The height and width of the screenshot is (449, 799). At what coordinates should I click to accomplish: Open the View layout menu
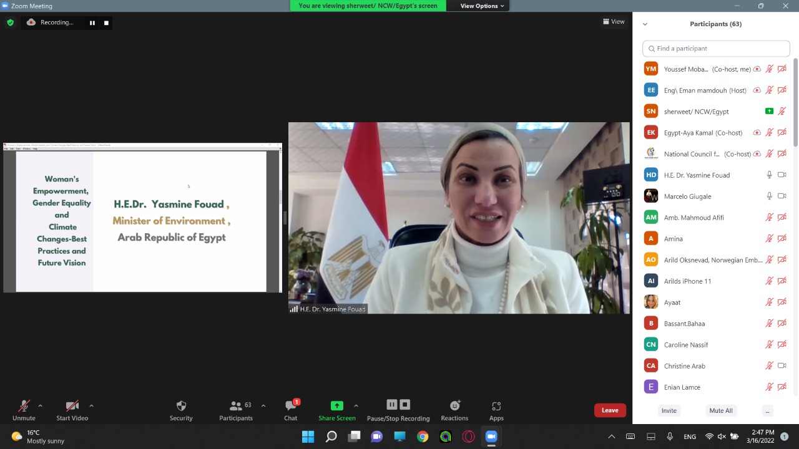click(x=614, y=22)
